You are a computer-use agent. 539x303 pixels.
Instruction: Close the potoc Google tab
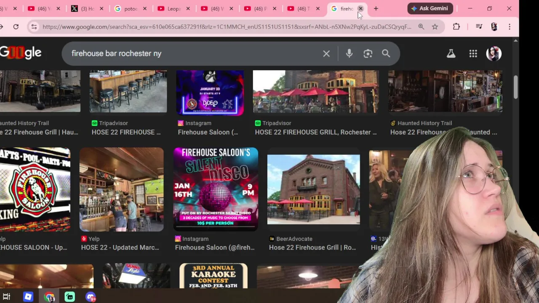(x=145, y=8)
